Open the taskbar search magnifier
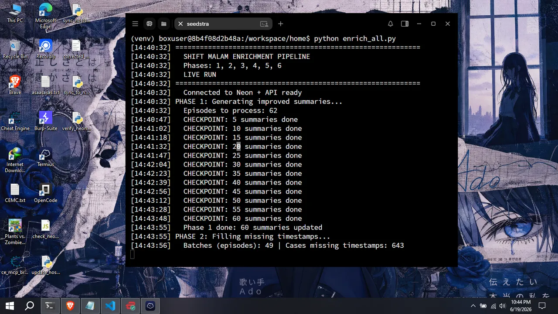 click(x=29, y=306)
